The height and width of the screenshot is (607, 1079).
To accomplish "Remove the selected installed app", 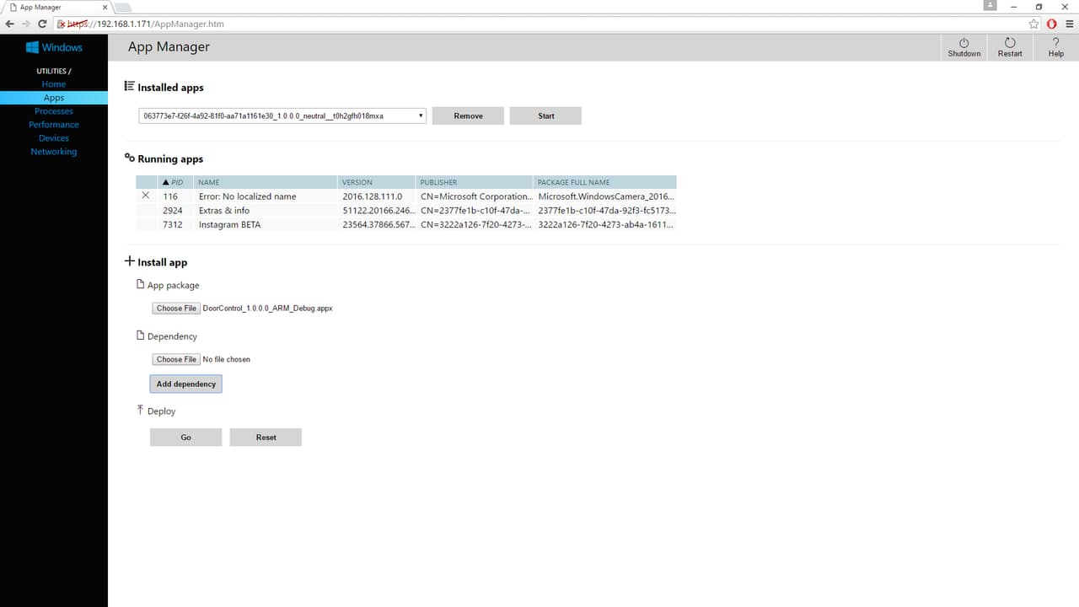I will click(x=468, y=115).
